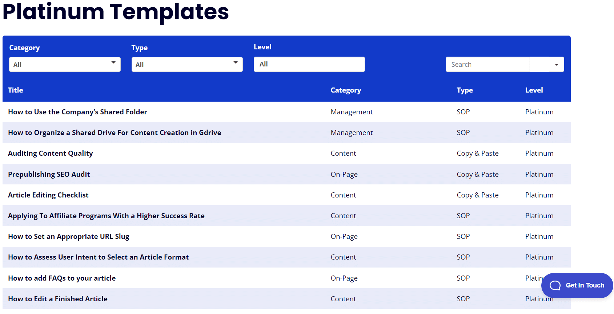Viewport: 614px width, 314px height.
Task: Open How to Set an Appropriate URL Slug
Action: [x=69, y=236]
